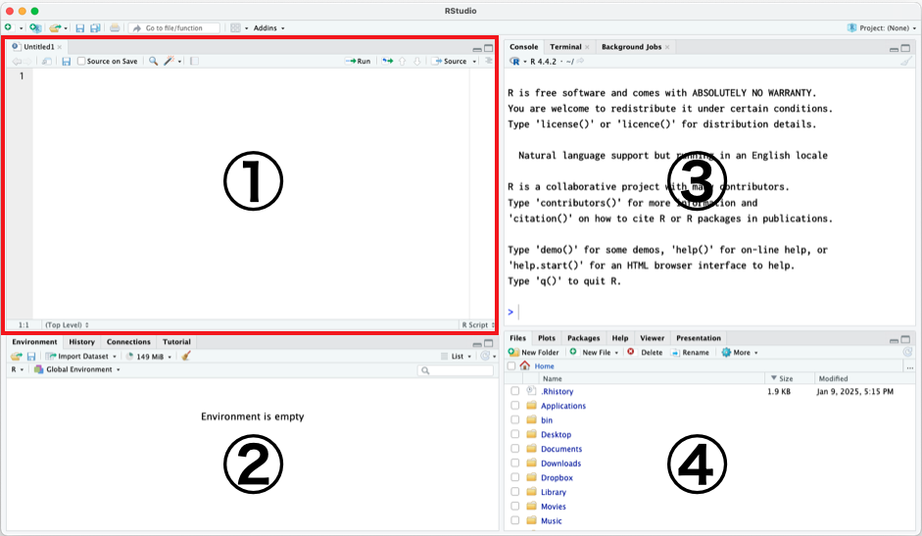This screenshot has width=922, height=536.
Task: Toggle the Source on Save checkbox
Action: pyautogui.click(x=81, y=61)
